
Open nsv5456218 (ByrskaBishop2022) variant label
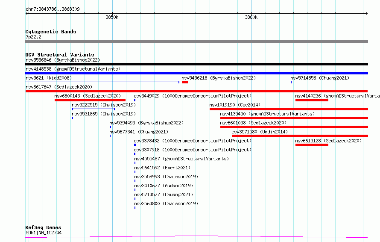point(219,78)
